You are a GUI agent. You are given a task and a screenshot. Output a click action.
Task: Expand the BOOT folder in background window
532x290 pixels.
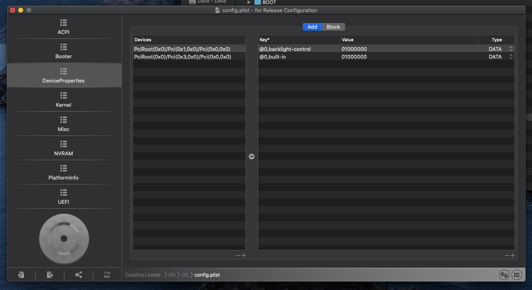(x=249, y=2)
